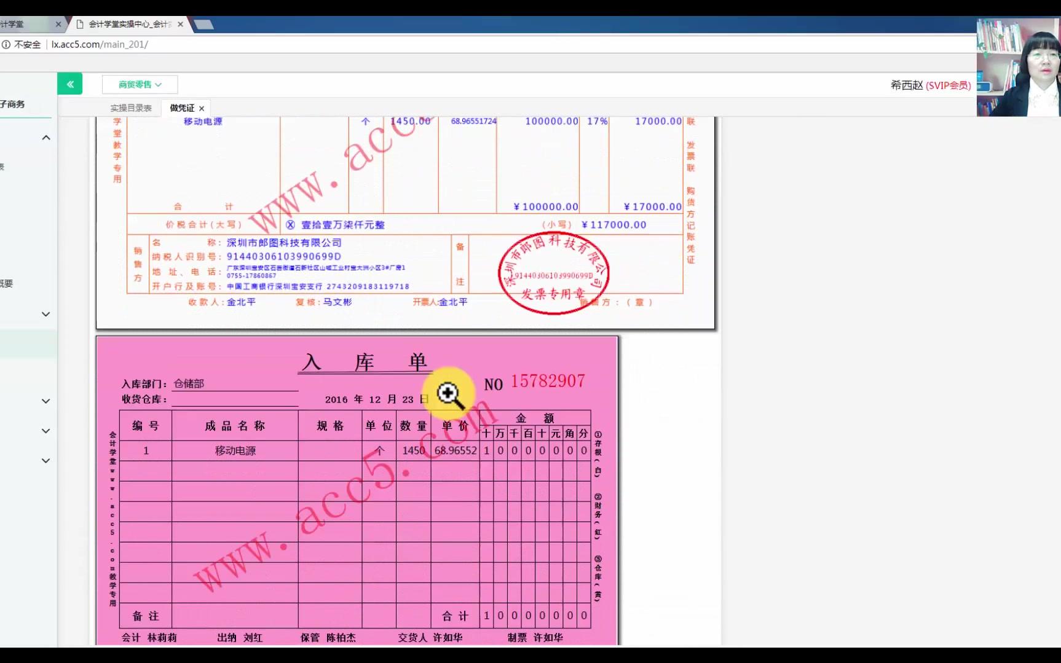Click 会计 林莉莉 signature
The width and height of the screenshot is (1061, 663).
point(149,638)
